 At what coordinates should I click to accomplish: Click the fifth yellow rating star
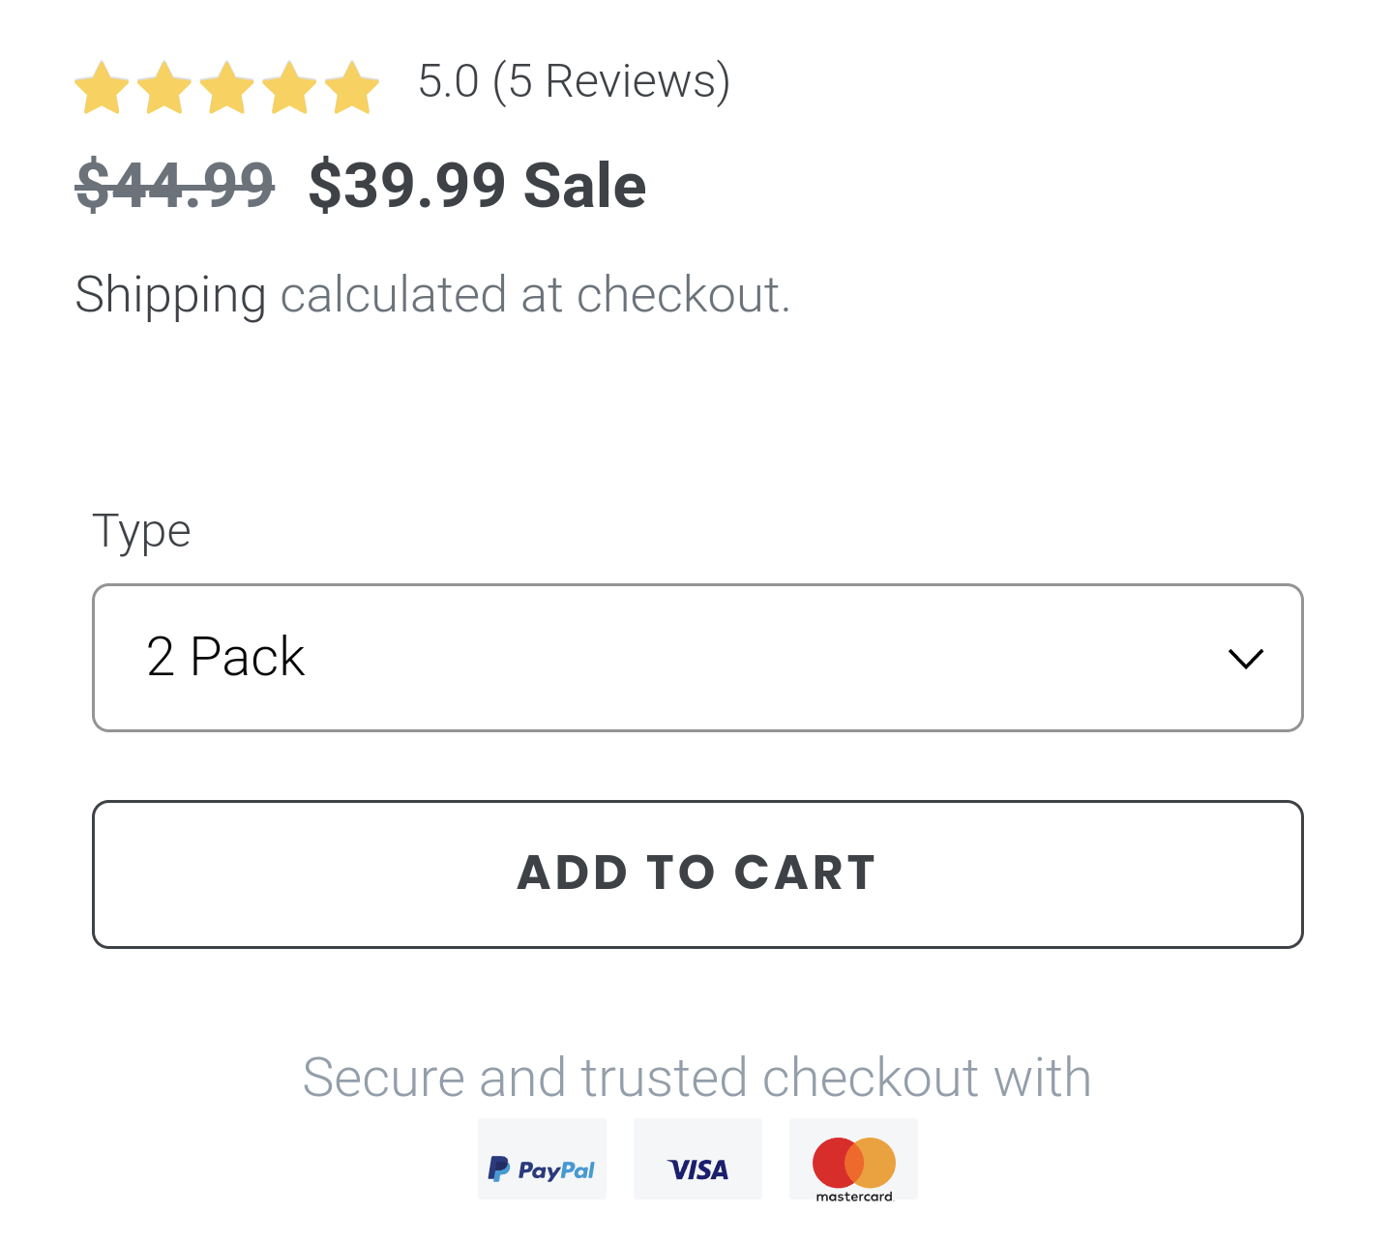[x=352, y=88]
